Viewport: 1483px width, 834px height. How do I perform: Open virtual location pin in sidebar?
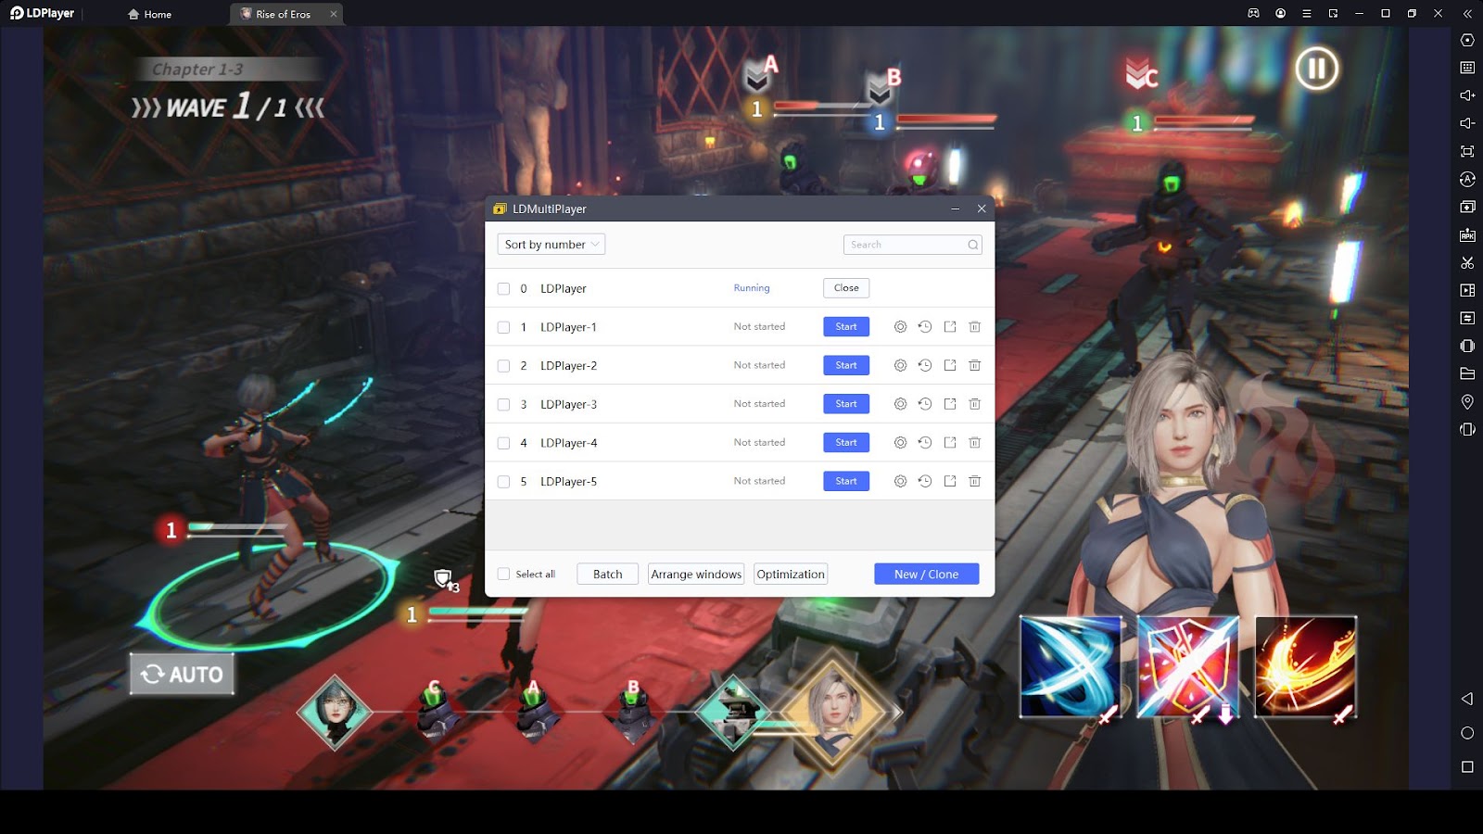click(x=1467, y=402)
